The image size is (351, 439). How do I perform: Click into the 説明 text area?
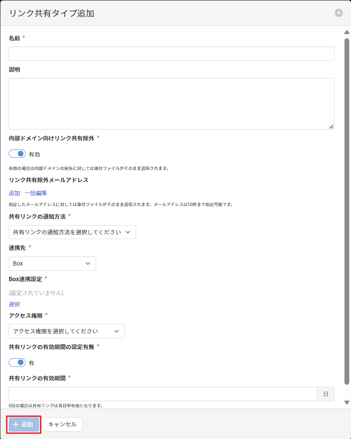point(171,103)
